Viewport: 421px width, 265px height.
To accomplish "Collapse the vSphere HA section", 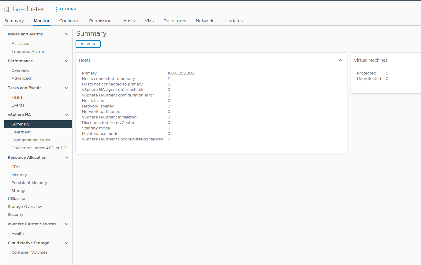I will pyautogui.click(x=67, y=115).
